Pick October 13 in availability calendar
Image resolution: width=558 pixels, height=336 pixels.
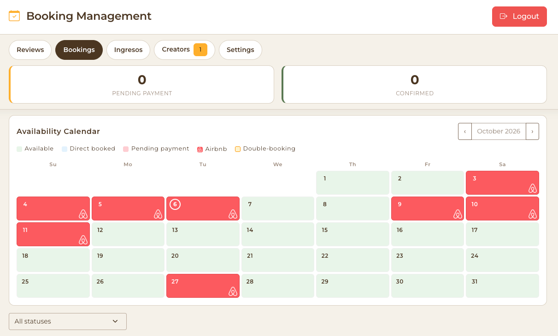click(x=203, y=234)
